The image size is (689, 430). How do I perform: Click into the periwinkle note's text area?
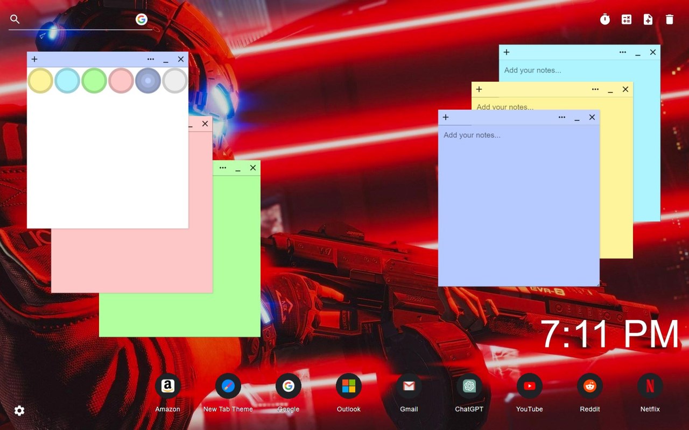click(519, 205)
